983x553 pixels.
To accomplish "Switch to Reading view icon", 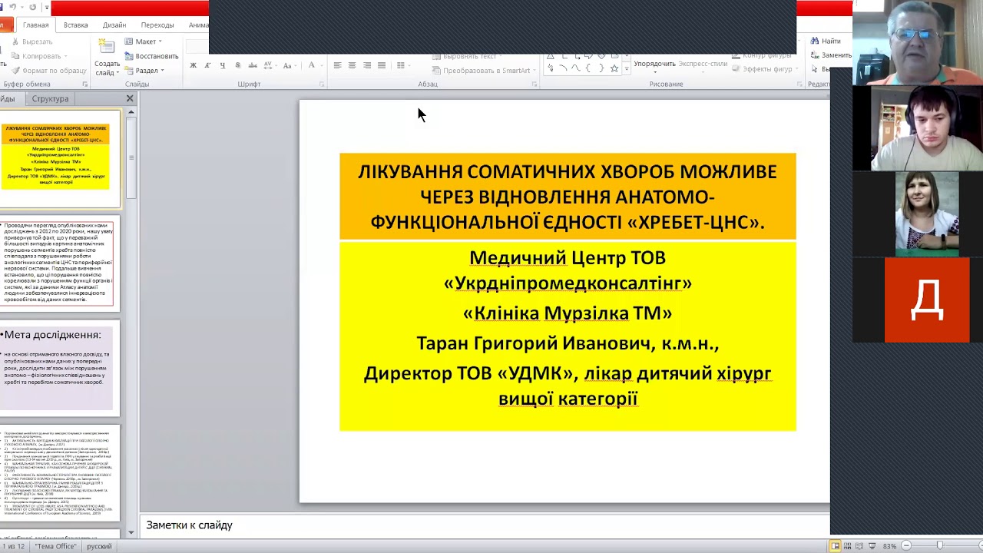I will click(x=861, y=546).
